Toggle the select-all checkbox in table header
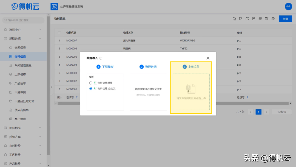296x167 pixels. coord(59,33)
